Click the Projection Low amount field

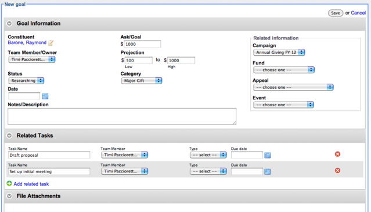(x=139, y=60)
